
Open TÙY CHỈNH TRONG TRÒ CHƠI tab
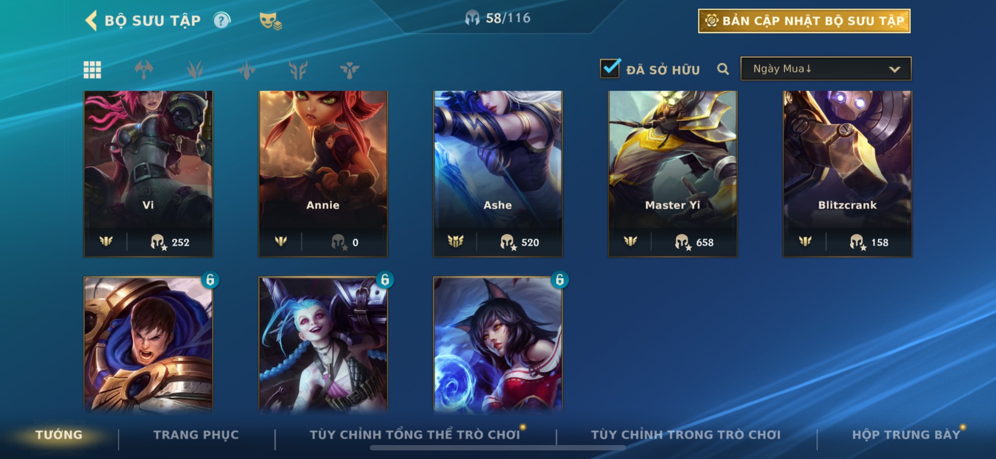point(686,435)
